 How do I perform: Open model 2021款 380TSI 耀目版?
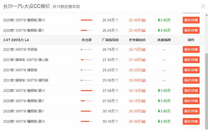pyautogui.click(x=20, y=70)
